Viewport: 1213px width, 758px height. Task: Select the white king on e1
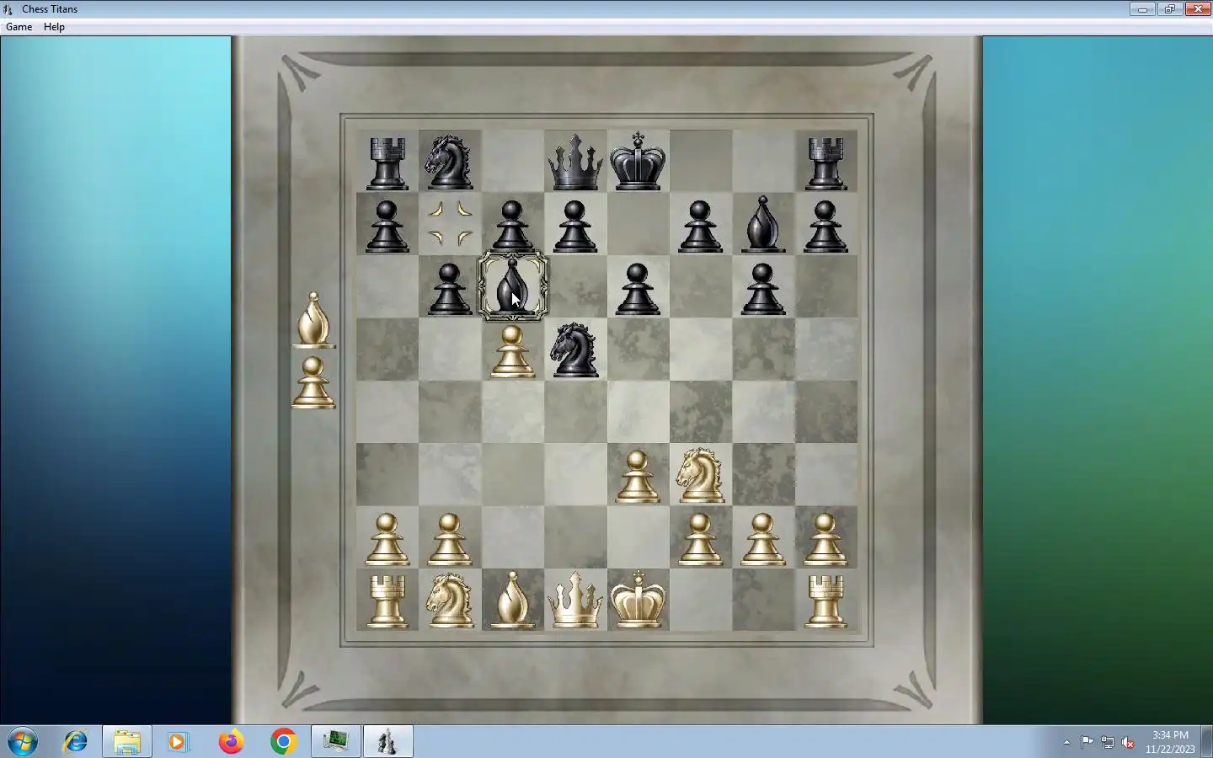pos(638,598)
